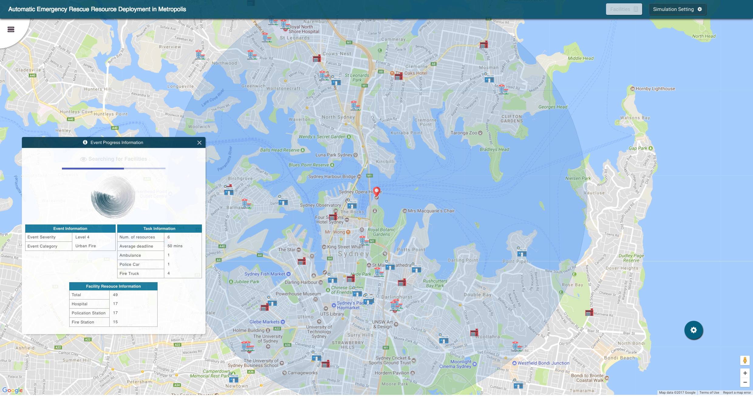Close the Event Progress Information panel

pos(199,143)
